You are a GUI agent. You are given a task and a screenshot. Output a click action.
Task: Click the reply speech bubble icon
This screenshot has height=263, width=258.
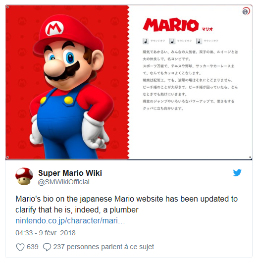[47, 247]
